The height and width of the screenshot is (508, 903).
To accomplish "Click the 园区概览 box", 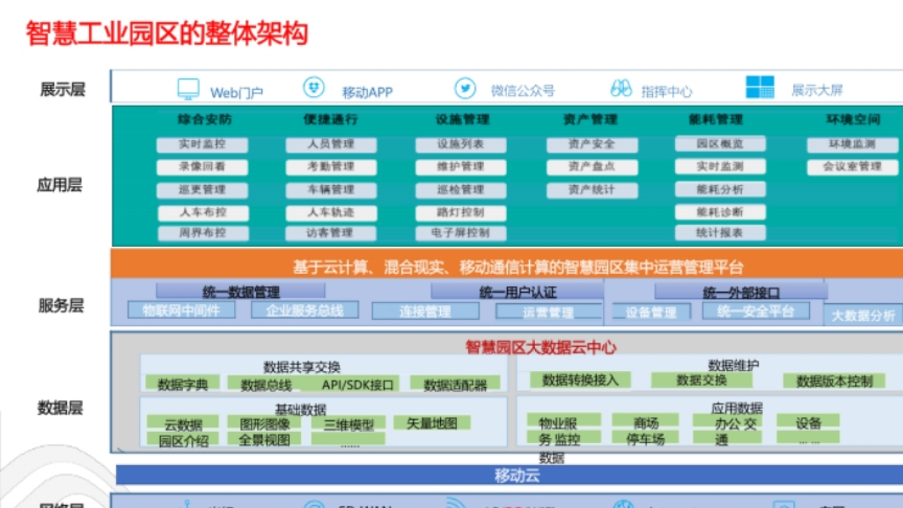I will pos(720,144).
